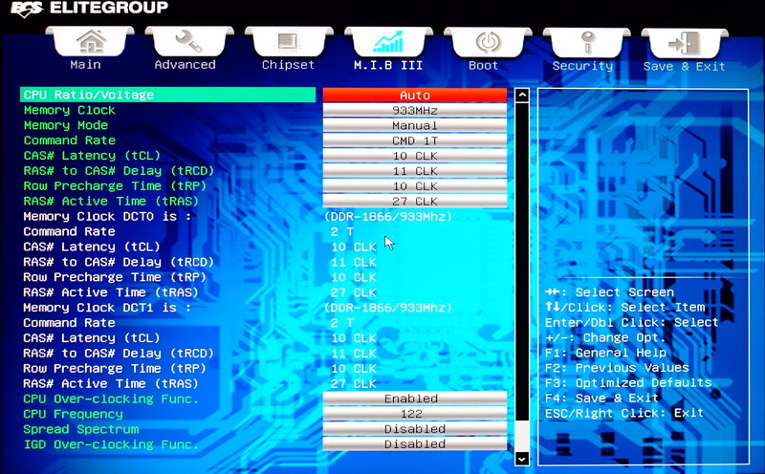Screen dimensions: 765x474
Task: Open the Save & Exit door icon
Action: pos(685,43)
